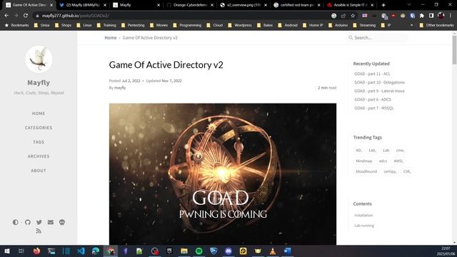Select the AMSI trending tag
Viewport: 457px width, 257px height.
pos(398,161)
